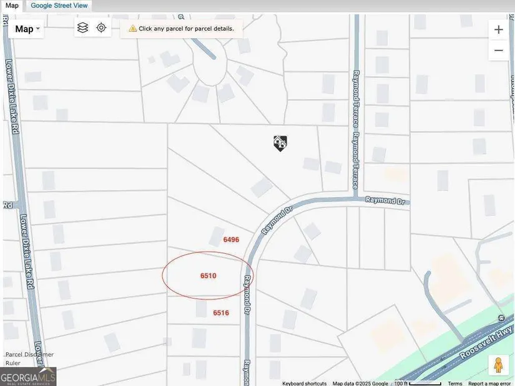Click the yellow warning triangle icon
Viewport: 515px width, 386px height.
pyautogui.click(x=132, y=29)
